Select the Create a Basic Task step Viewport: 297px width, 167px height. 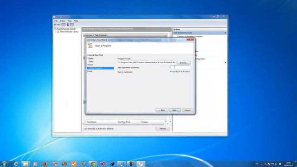95,55
